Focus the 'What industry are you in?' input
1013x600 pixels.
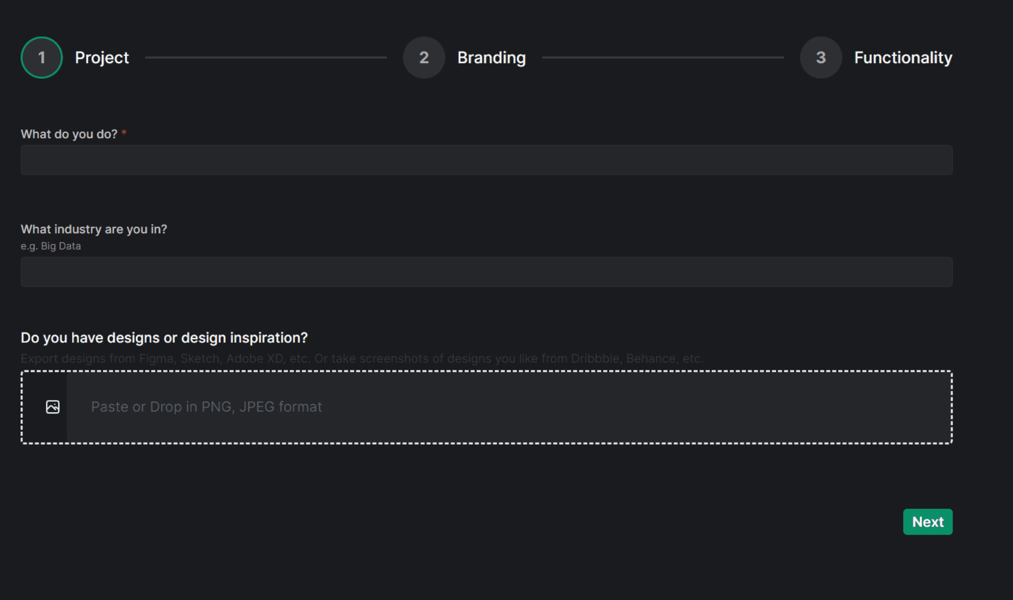[485, 272]
